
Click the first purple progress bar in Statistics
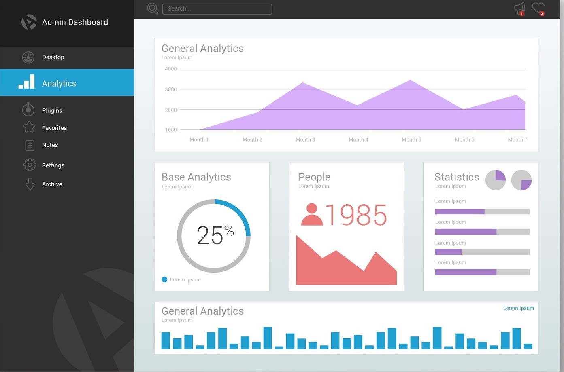click(x=459, y=211)
